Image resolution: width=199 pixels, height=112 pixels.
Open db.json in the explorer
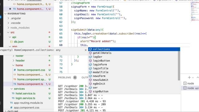click(x=19, y=42)
